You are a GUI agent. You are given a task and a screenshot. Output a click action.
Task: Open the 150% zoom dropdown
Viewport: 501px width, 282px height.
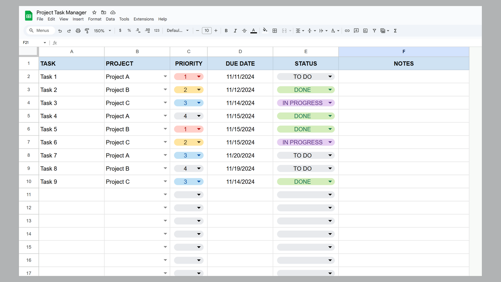coord(102,31)
